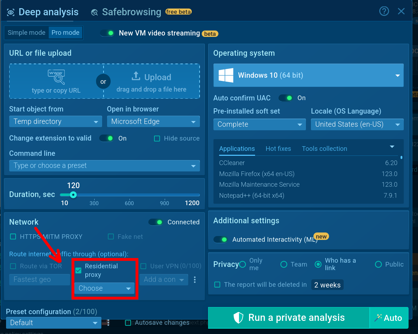Open the Add a con VPN dropdown
This screenshot has width=418, height=334.
(164, 280)
